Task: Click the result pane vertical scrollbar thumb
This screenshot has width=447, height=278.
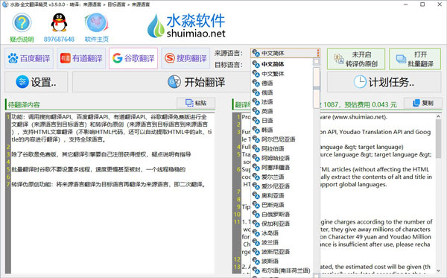Action: (x=438, y=138)
